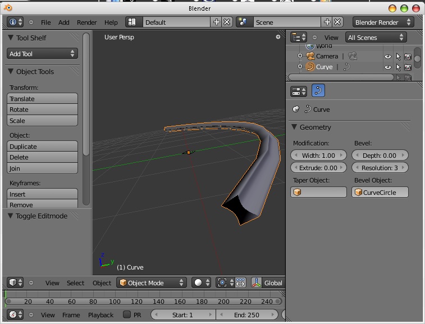
Task: Click the CurveCircle bevel object field
Action: [380, 192]
